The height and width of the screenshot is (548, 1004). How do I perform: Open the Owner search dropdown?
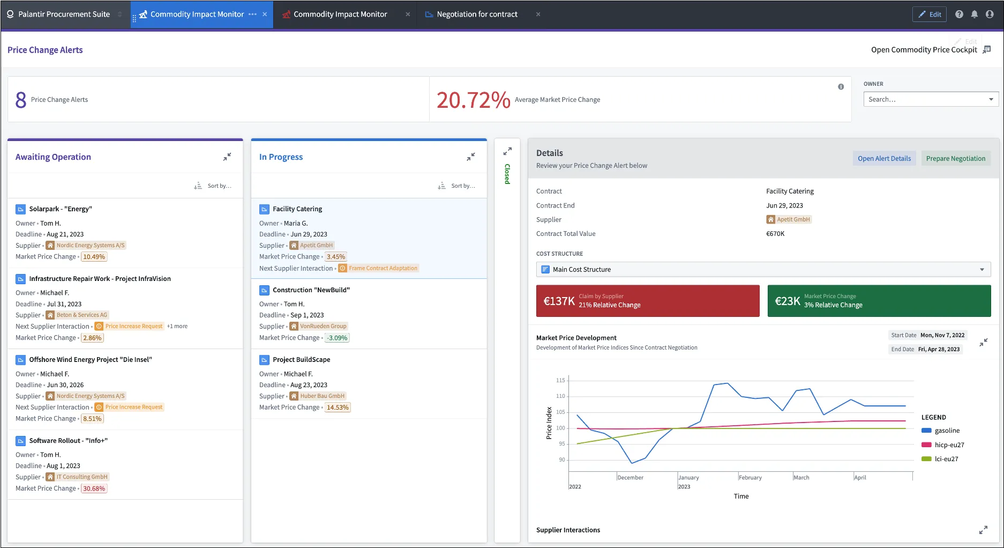(x=931, y=99)
